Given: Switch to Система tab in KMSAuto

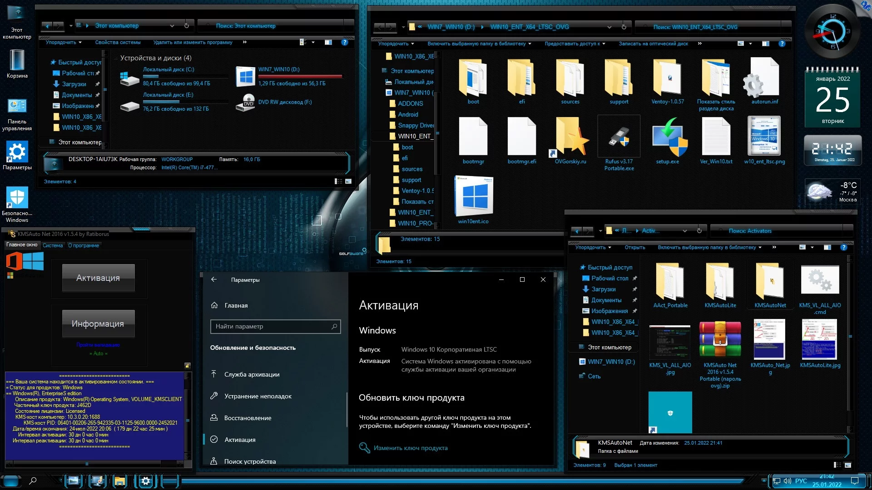Looking at the screenshot, I should [x=53, y=245].
